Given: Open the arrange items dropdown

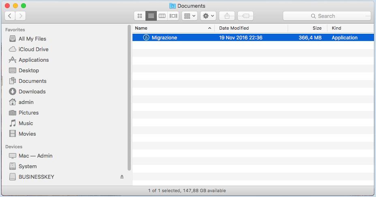Looking at the screenshot, I should tap(189, 16).
